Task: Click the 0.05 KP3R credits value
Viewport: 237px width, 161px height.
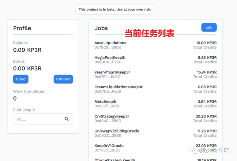Action: [x=207, y=87]
